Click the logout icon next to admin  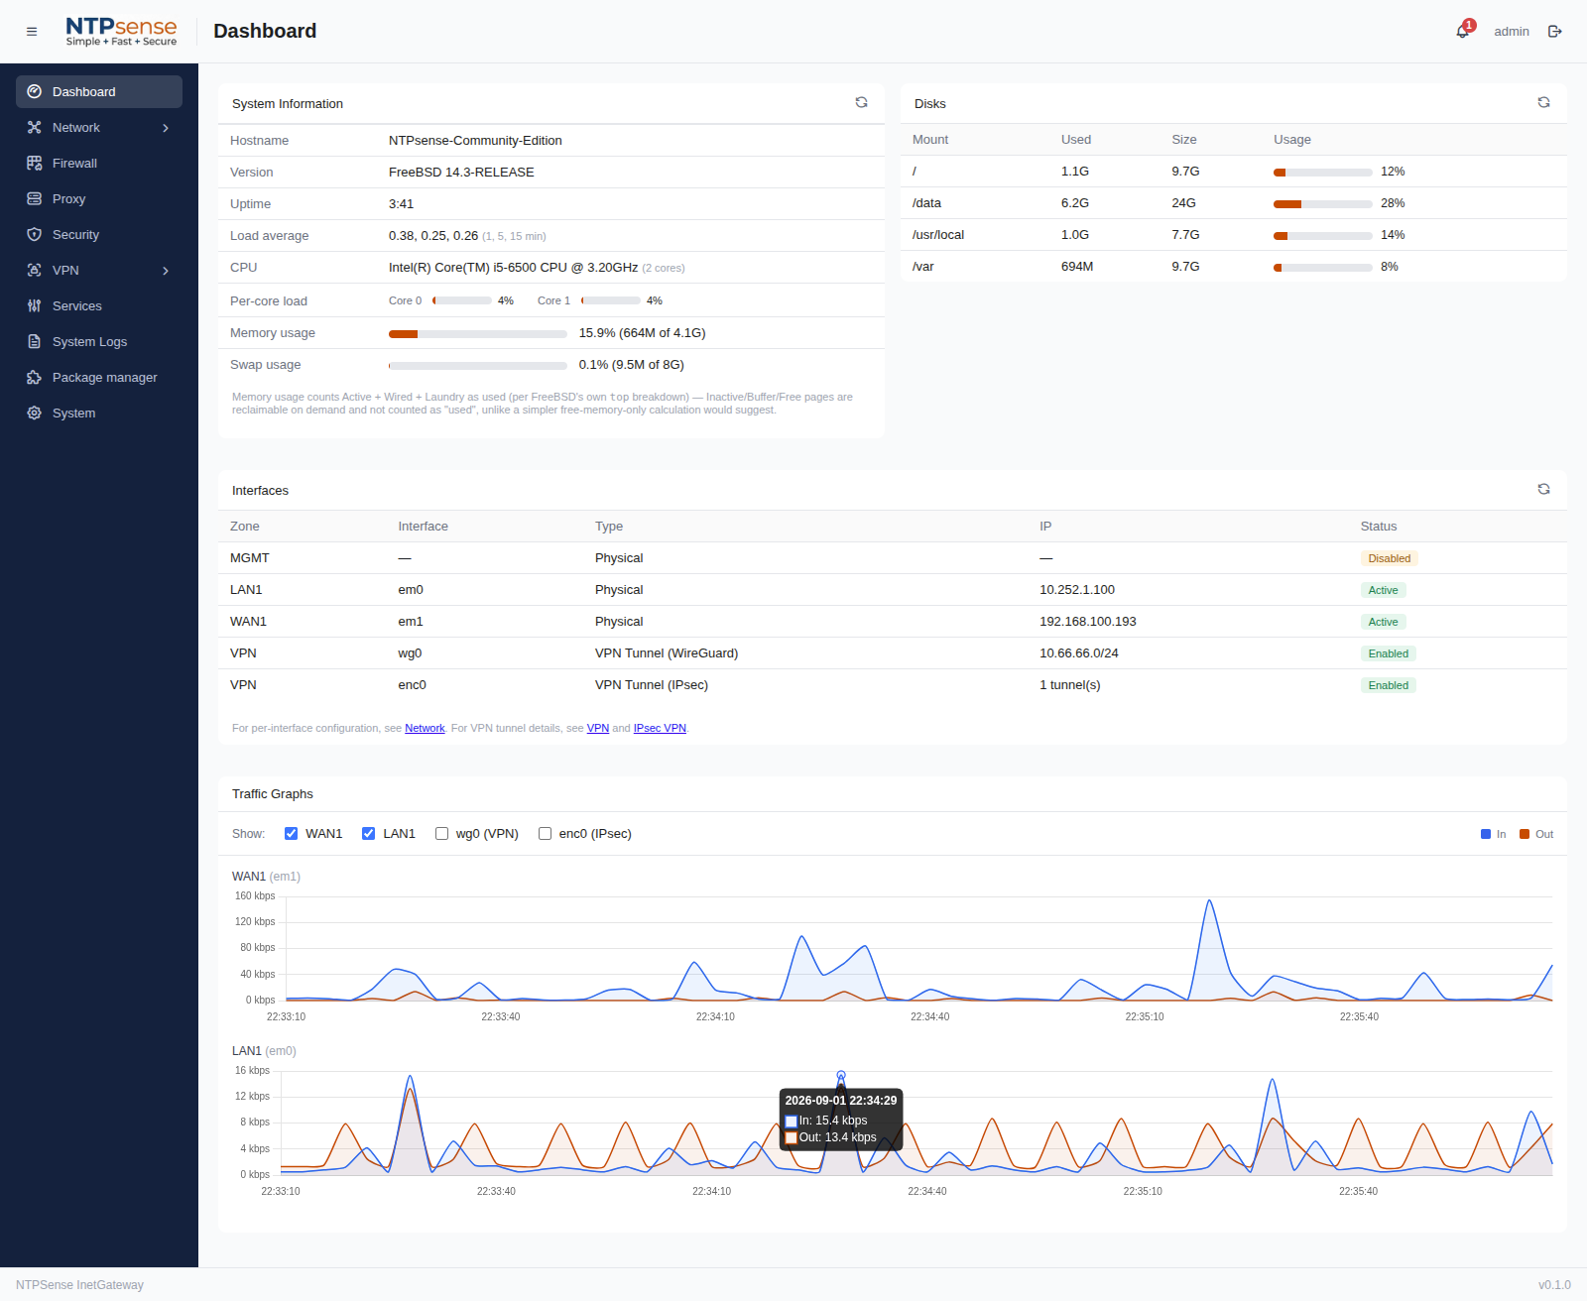pos(1554,32)
